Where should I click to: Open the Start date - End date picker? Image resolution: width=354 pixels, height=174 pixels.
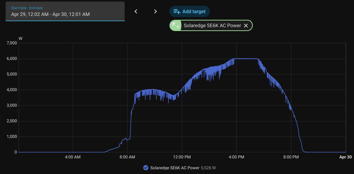[65, 12]
